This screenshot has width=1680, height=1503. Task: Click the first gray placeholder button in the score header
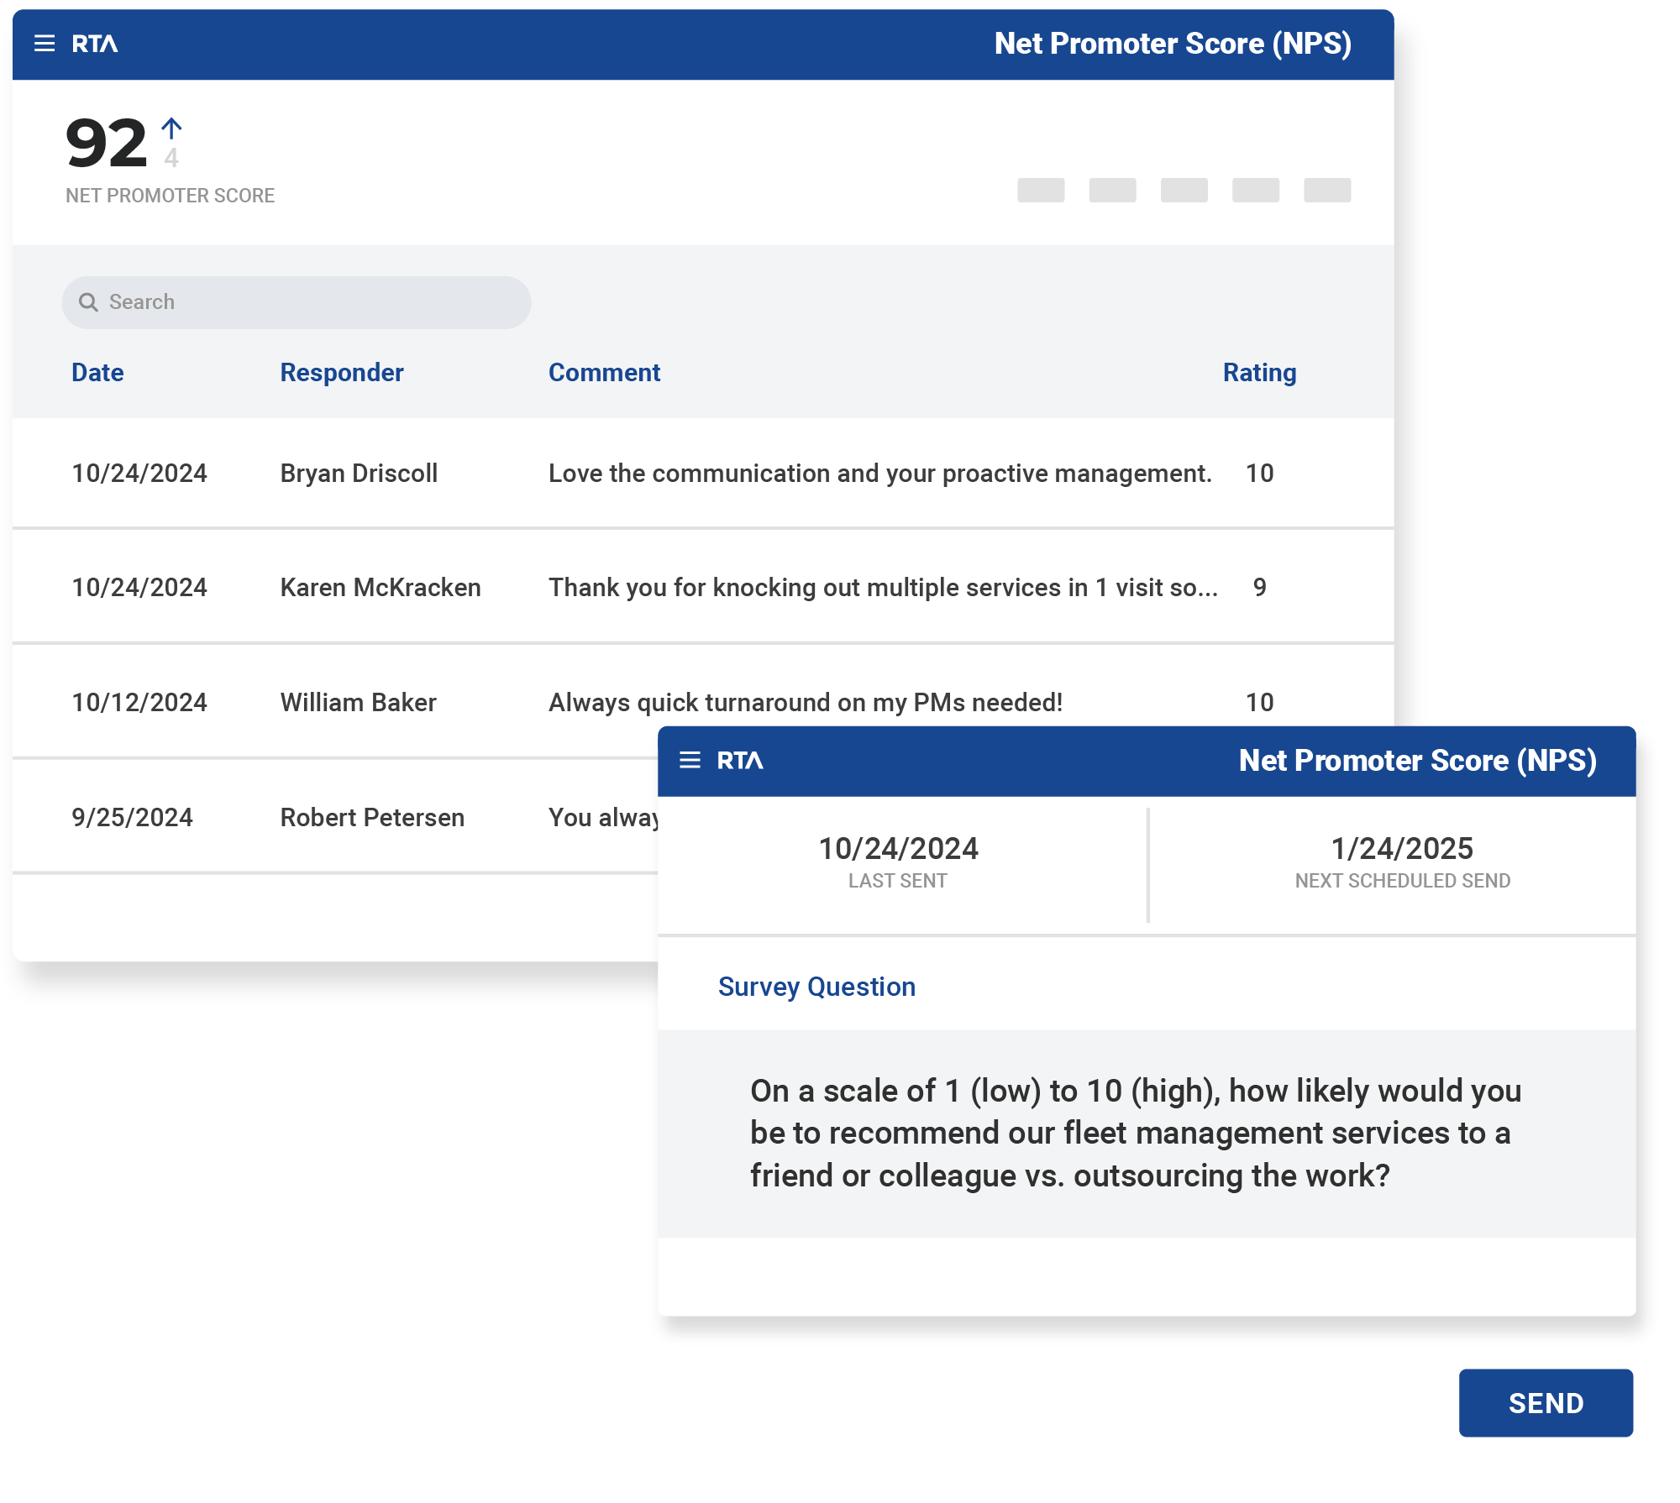tap(1041, 191)
